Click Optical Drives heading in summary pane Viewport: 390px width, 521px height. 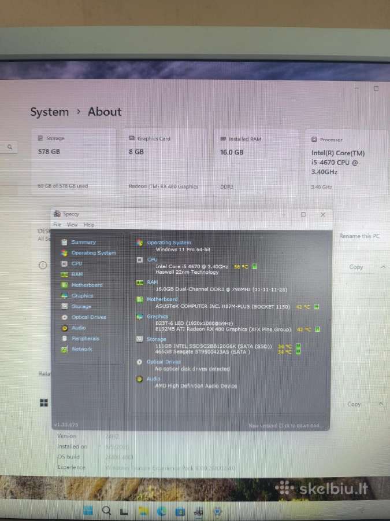click(x=164, y=362)
